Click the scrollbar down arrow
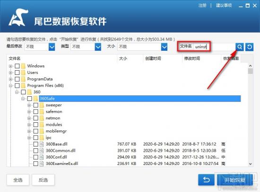Screen dimensions: 260x192 tap(251, 164)
